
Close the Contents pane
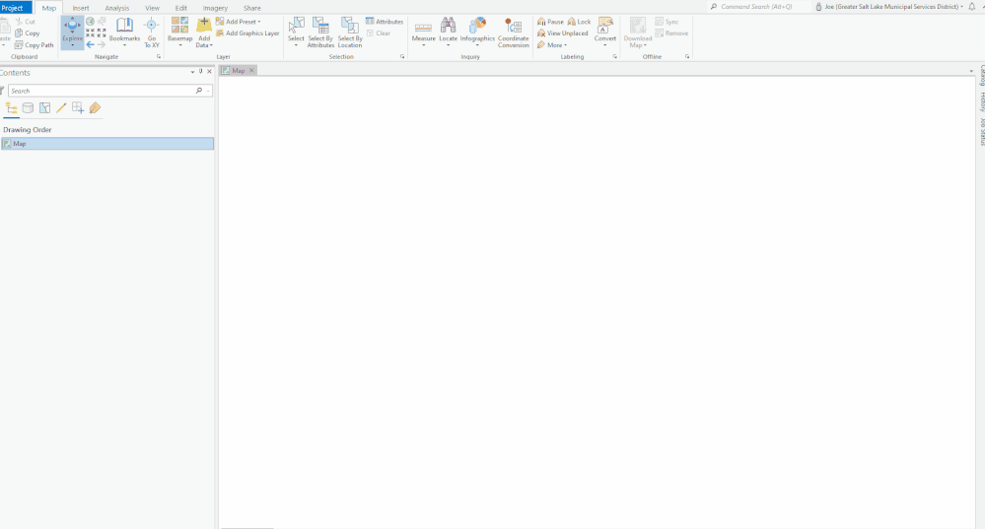[x=209, y=72]
